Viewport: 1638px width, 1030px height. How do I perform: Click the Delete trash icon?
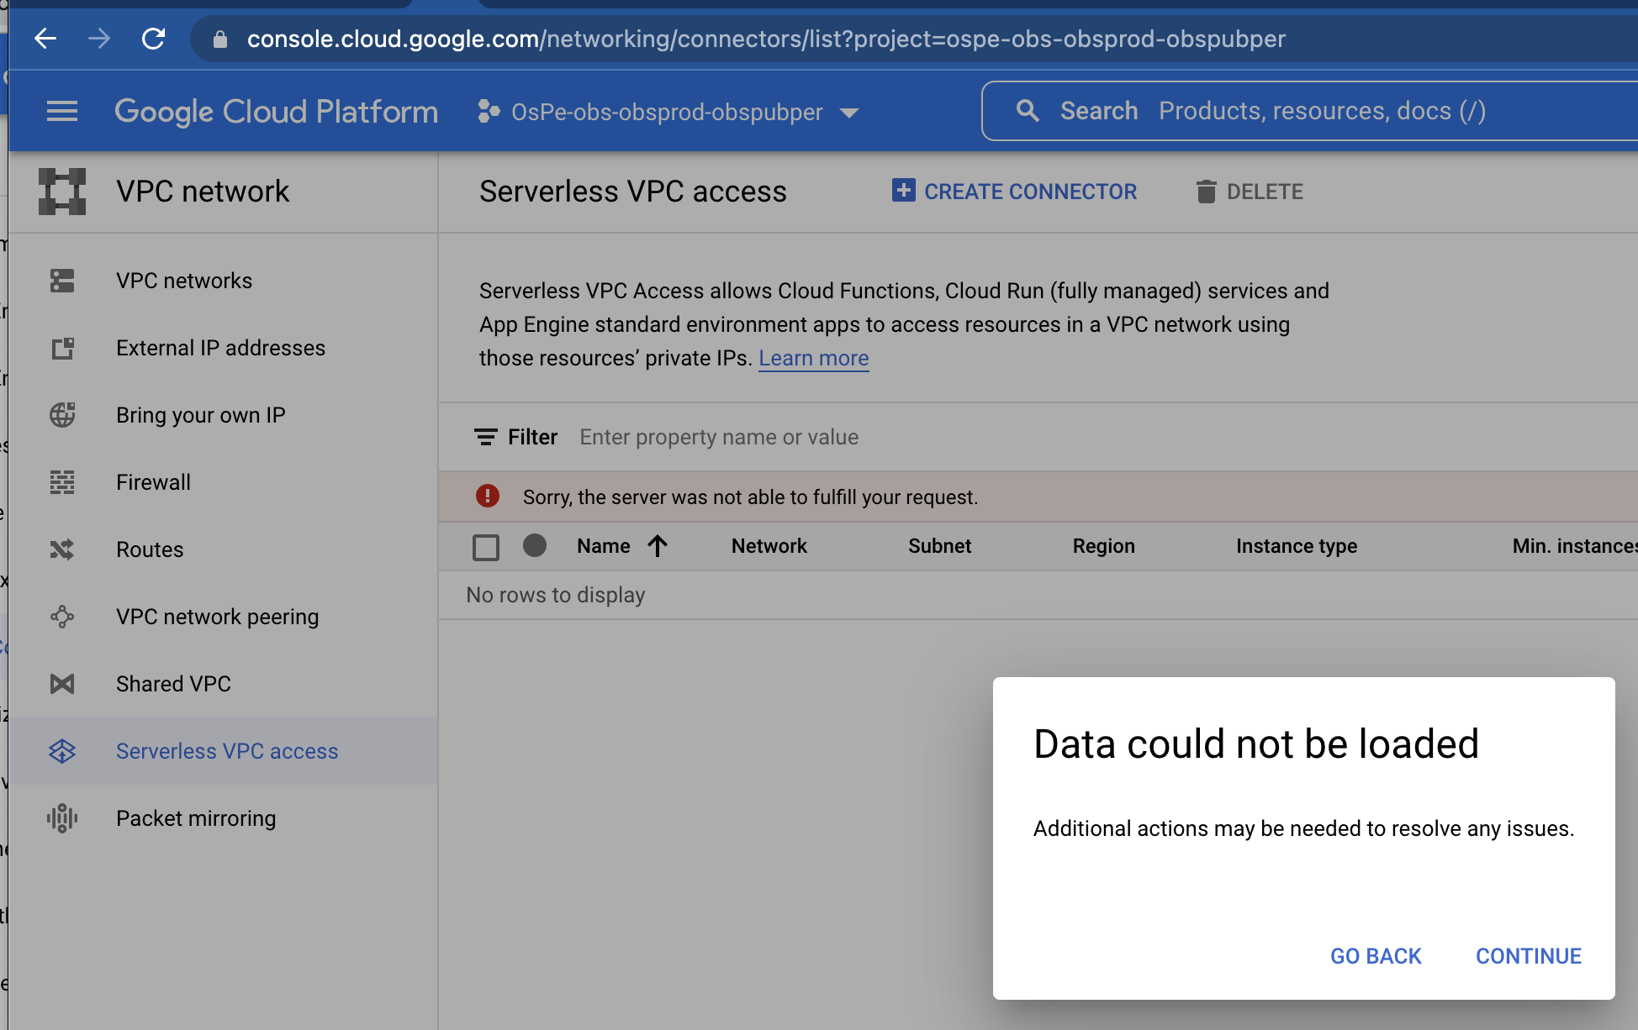pyautogui.click(x=1207, y=191)
